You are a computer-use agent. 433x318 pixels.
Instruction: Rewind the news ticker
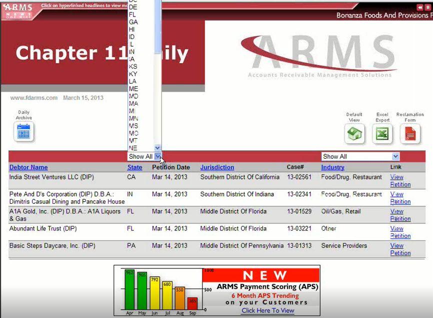point(420,8)
